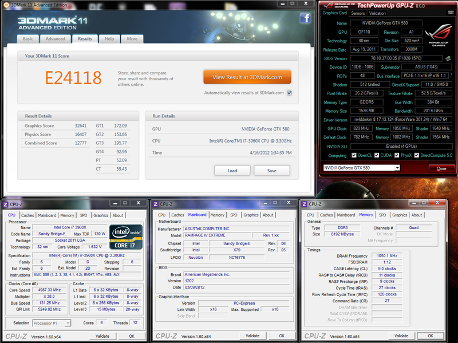Click OK in the CPU-Z Memory window

431,336
